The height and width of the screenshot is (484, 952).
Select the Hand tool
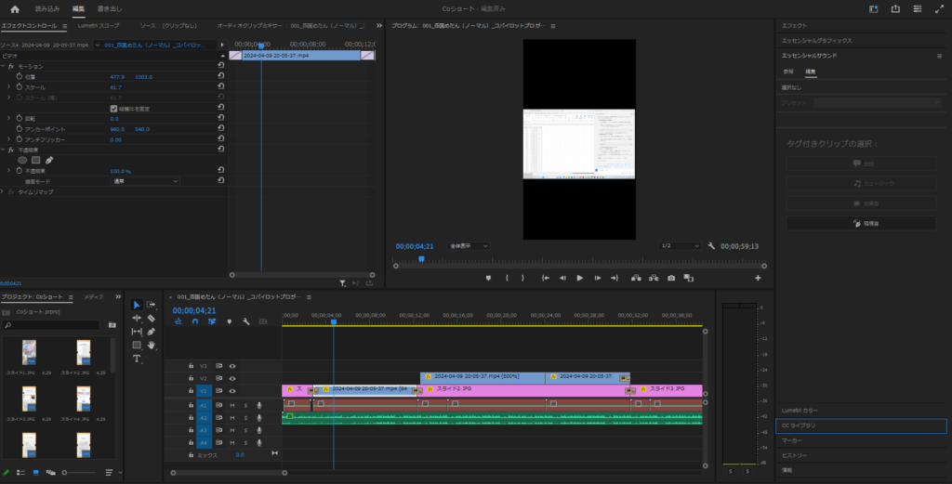(x=151, y=345)
